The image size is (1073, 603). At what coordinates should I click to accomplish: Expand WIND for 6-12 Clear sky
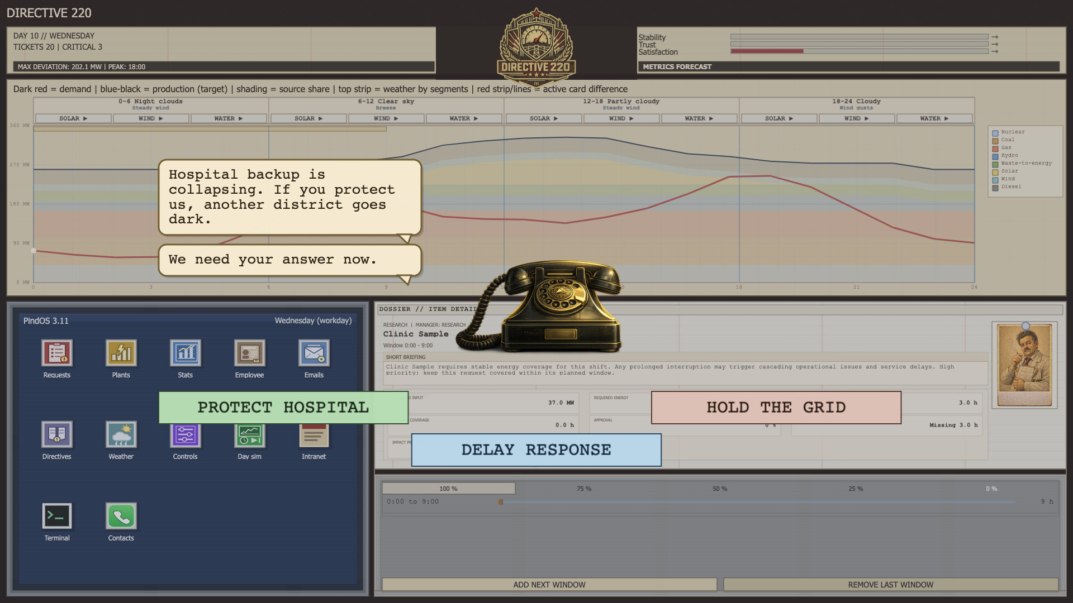pyautogui.click(x=386, y=118)
